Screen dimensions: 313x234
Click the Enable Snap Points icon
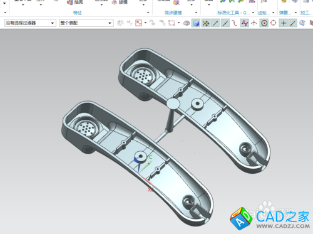tap(206, 23)
